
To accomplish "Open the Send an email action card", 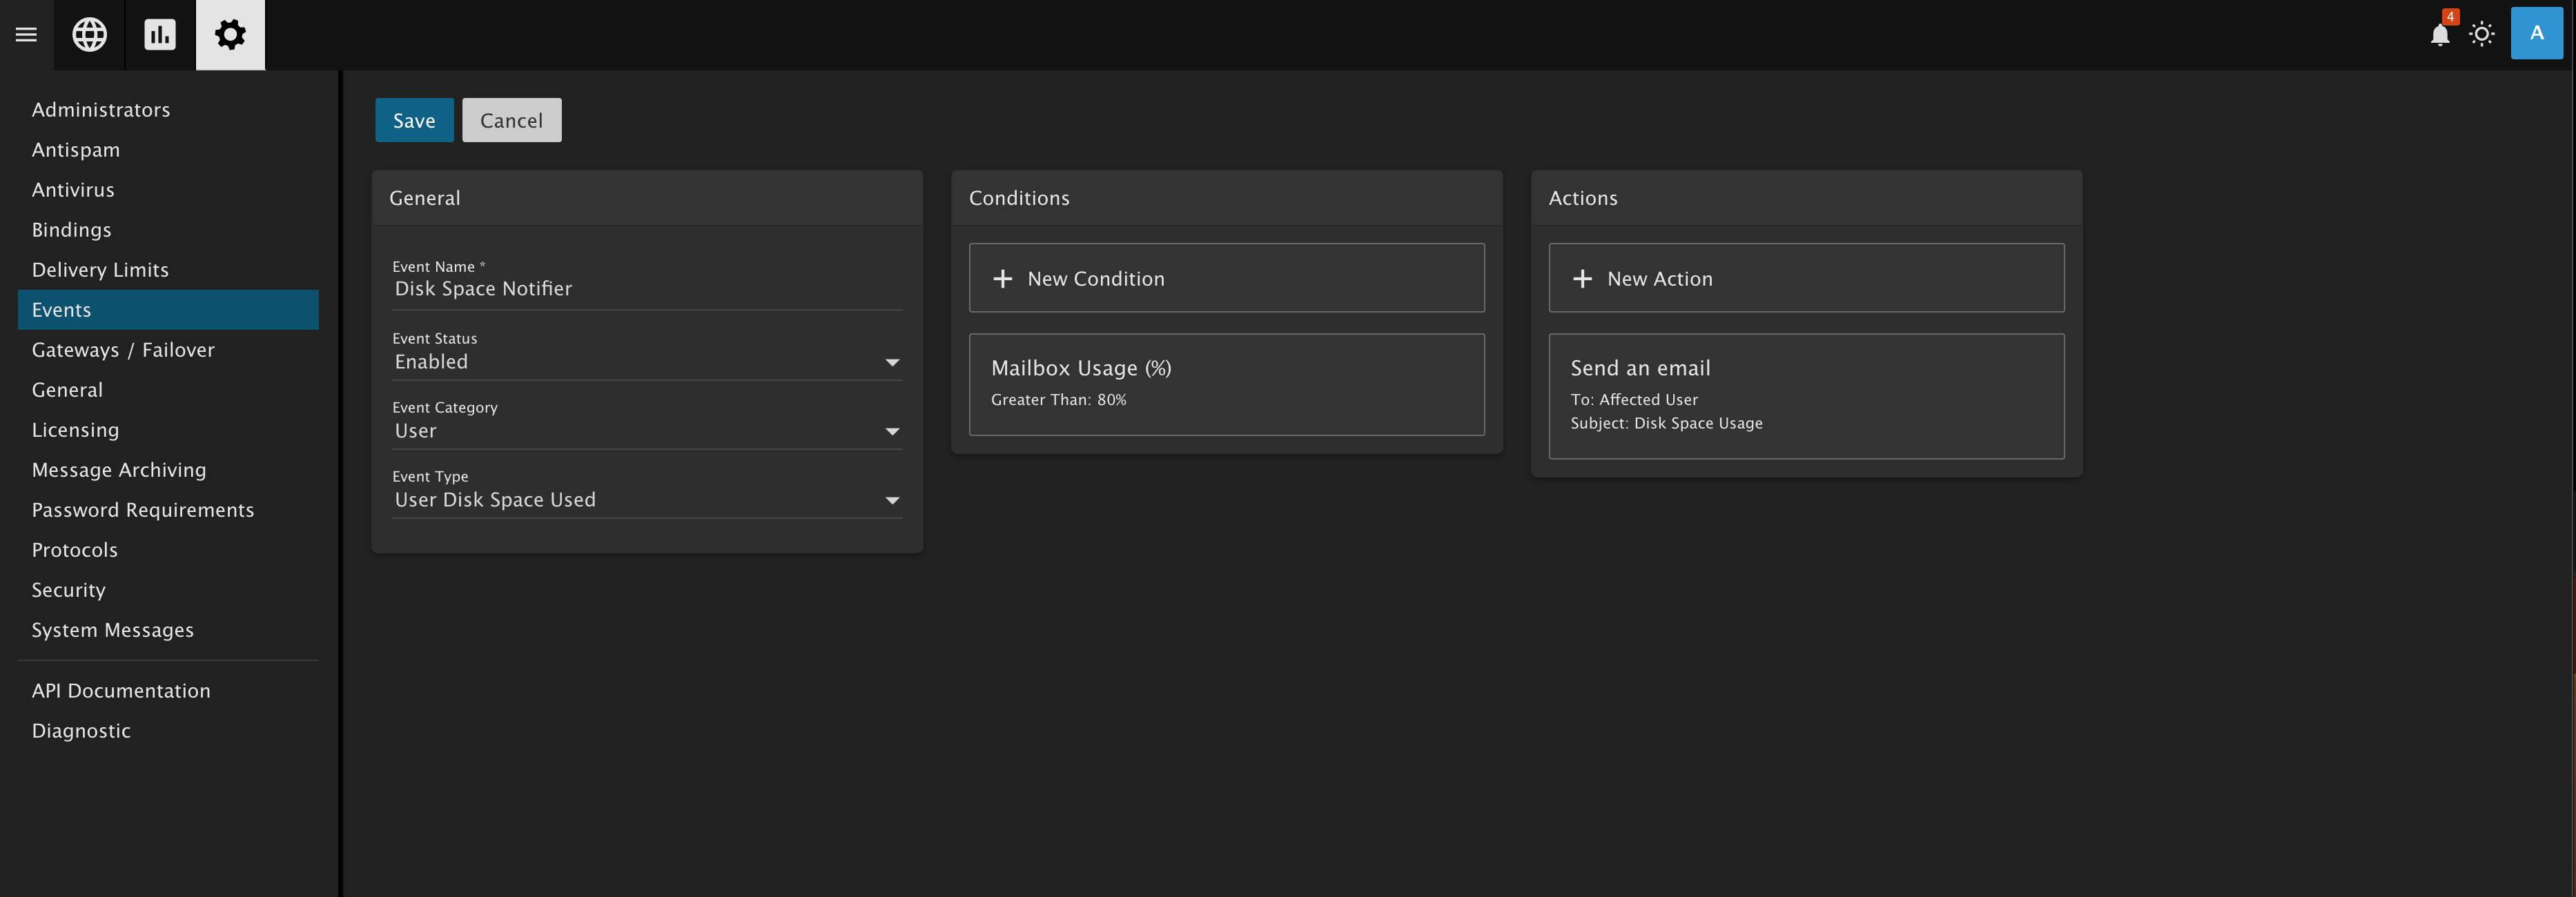I will tap(1806, 396).
